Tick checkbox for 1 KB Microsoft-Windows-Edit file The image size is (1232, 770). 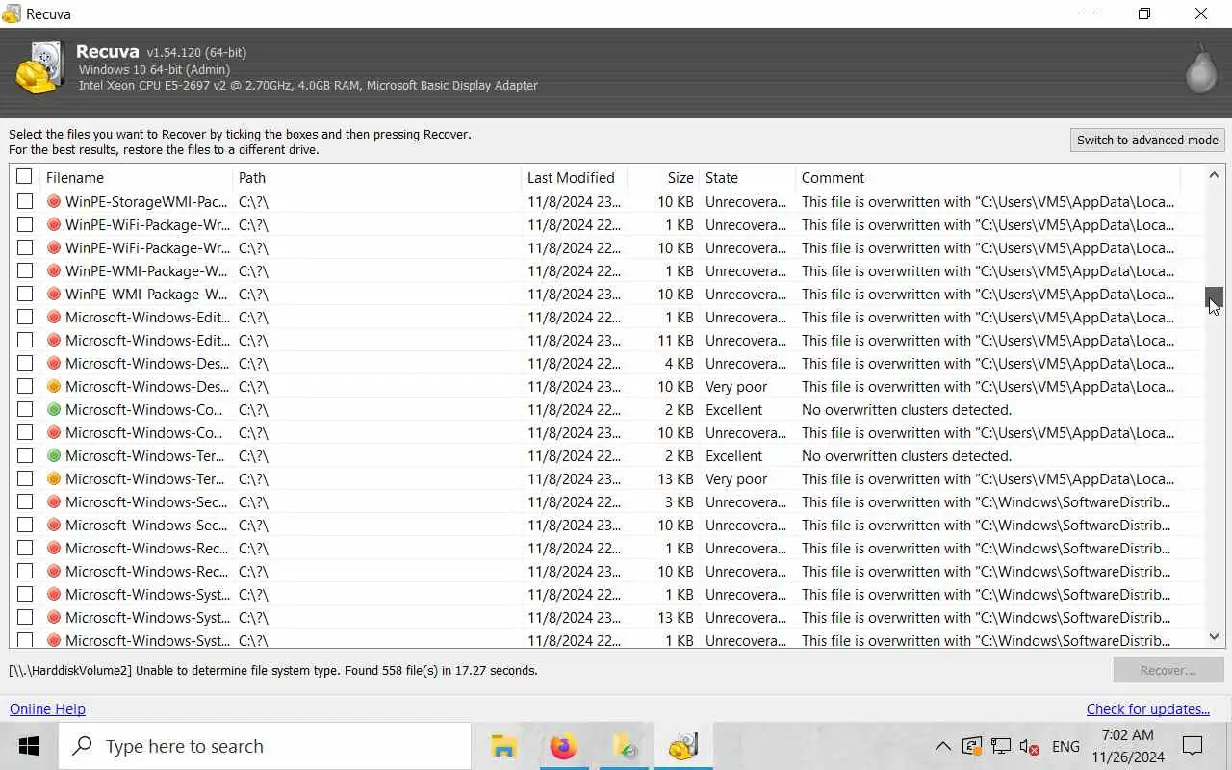[x=25, y=318]
